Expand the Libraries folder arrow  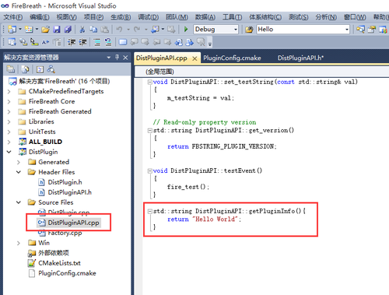point(9,122)
